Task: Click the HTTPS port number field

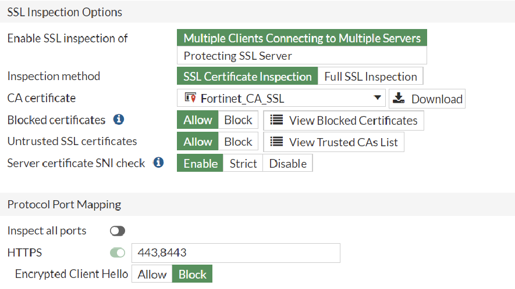Action: coord(236,253)
